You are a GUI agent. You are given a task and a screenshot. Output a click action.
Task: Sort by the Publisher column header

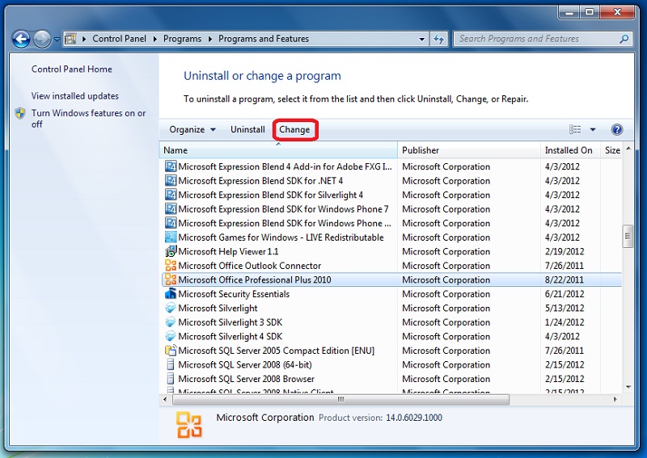[469, 150]
